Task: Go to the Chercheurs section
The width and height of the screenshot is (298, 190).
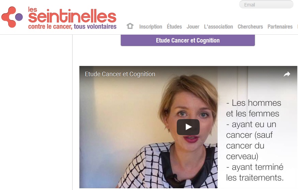Action: click(x=250, y=27)
